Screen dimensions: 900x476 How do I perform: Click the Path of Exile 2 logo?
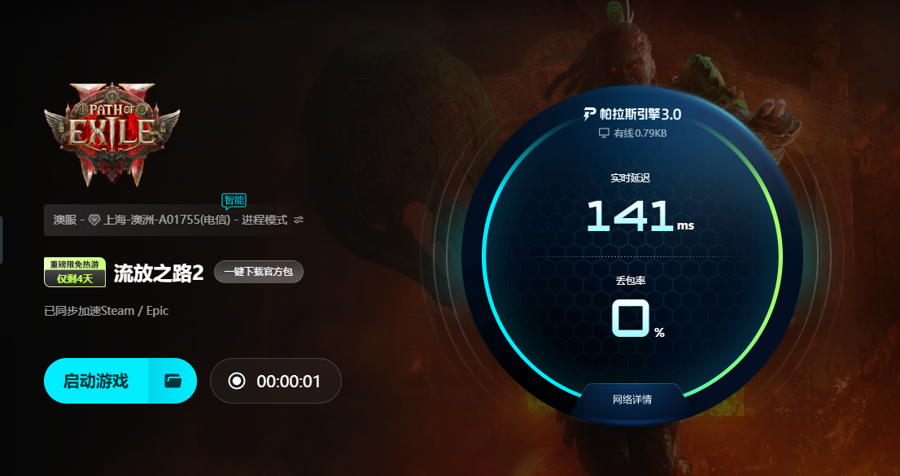pos(112,134)
